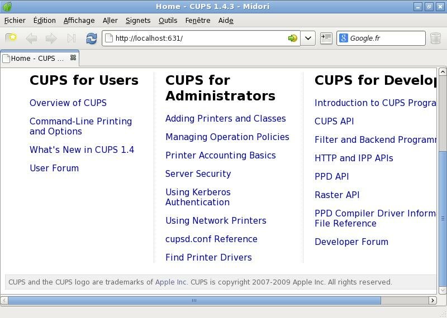This screenshot has height=318, width=447.
Task: Click the sidebar panel toggle icon
Action: [x=326, y=38]
